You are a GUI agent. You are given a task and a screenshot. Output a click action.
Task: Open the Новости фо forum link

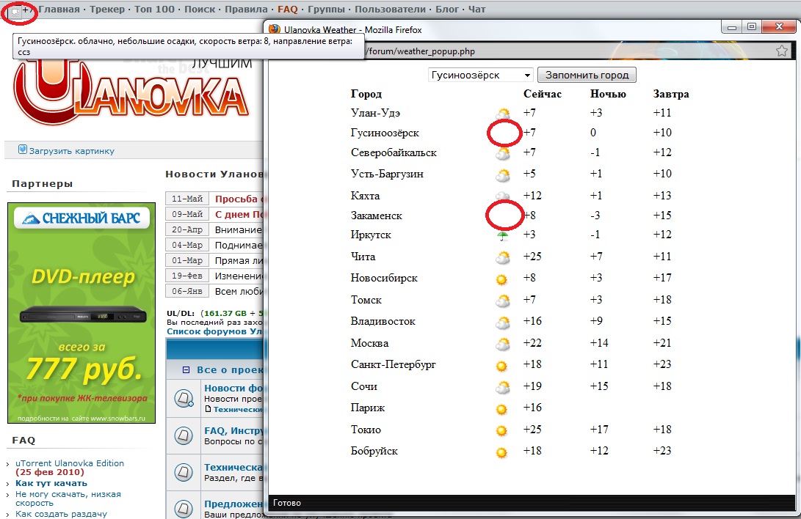point(233,388)
